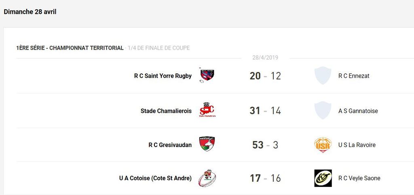The height and width of the screenshot is (195, 414).
Task: Open the U S La Ravoire team page
Action: coord(357,145)
